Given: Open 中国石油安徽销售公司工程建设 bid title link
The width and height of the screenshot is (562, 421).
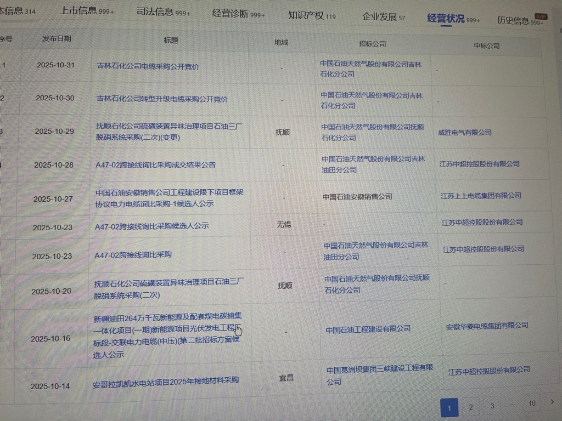Looking at the screenshot, I should click(169, 197).
